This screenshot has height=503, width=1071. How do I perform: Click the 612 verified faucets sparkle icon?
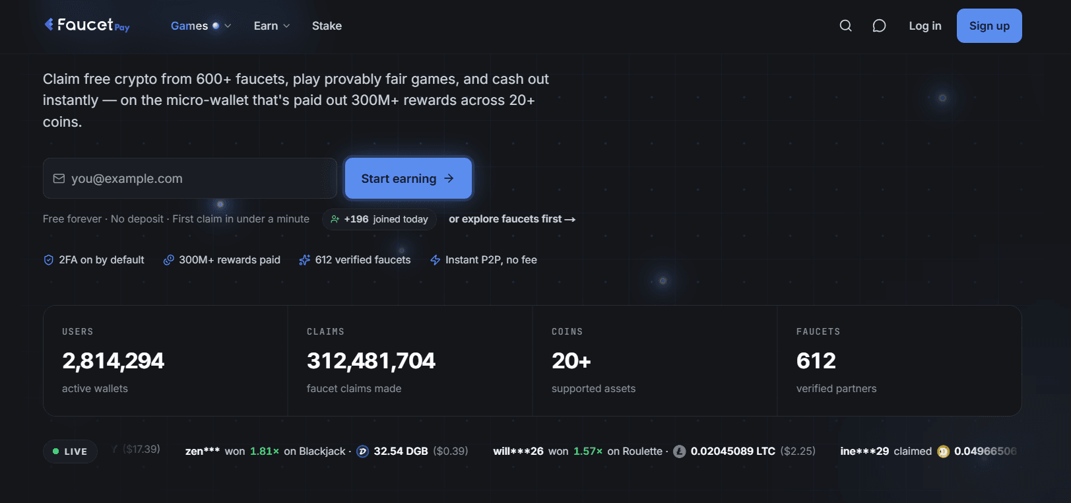(x=304, y=260)
